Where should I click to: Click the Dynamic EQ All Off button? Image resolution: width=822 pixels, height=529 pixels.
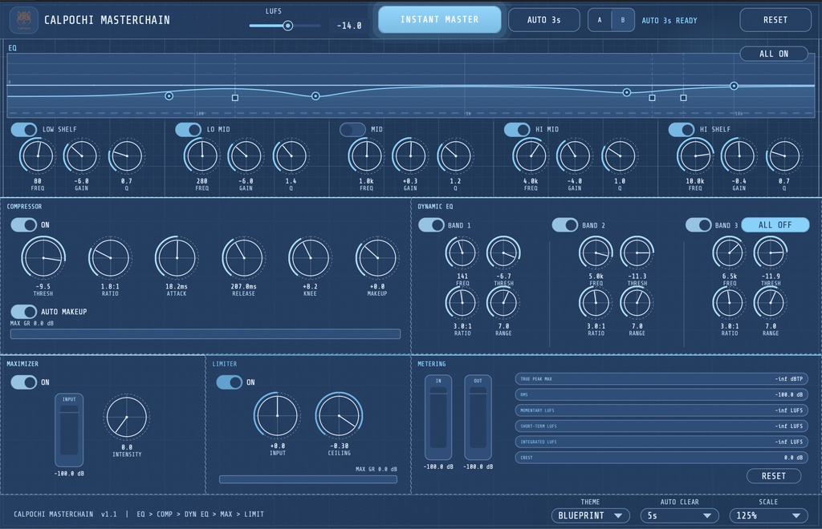point(775,224)
